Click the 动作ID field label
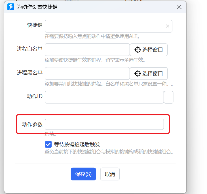This screenshot has height=194, width=207. (x=35, y=96)
